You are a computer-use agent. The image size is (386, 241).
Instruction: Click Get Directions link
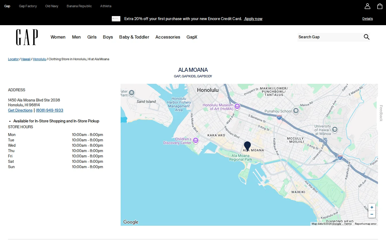(x=20, y=110)
